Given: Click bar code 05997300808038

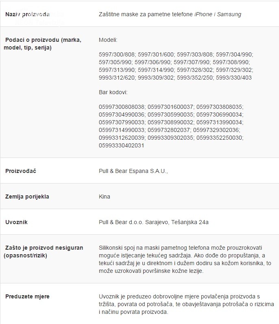Looking at the screenshot, I should click(x=122, y=107).
